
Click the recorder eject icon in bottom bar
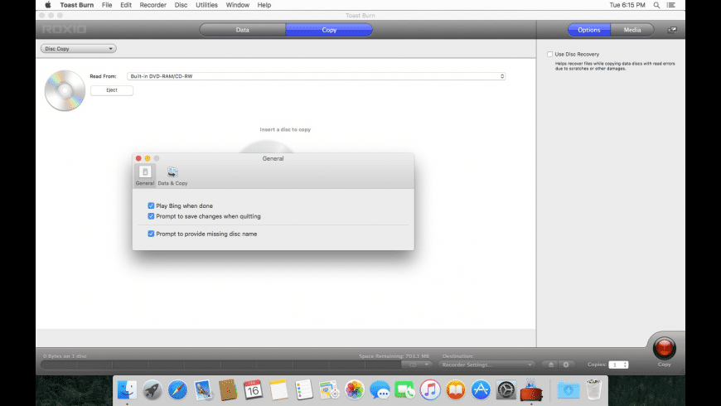coord(551,365)
